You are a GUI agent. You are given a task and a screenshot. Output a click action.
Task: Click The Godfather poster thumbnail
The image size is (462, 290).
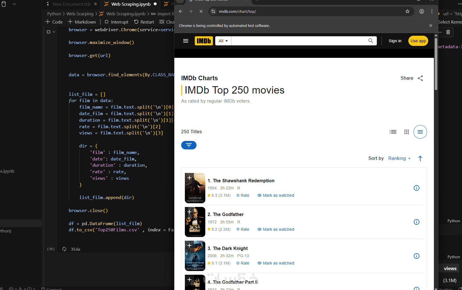tap(195, 222)
